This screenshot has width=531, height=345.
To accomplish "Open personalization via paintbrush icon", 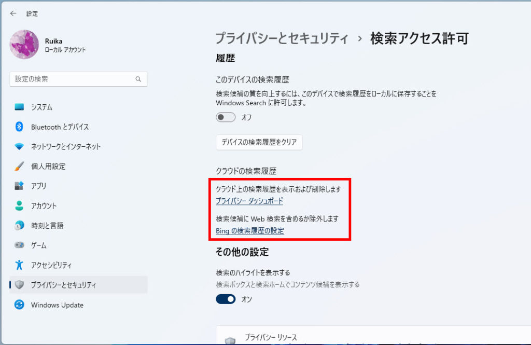I will tap(19, 167).
